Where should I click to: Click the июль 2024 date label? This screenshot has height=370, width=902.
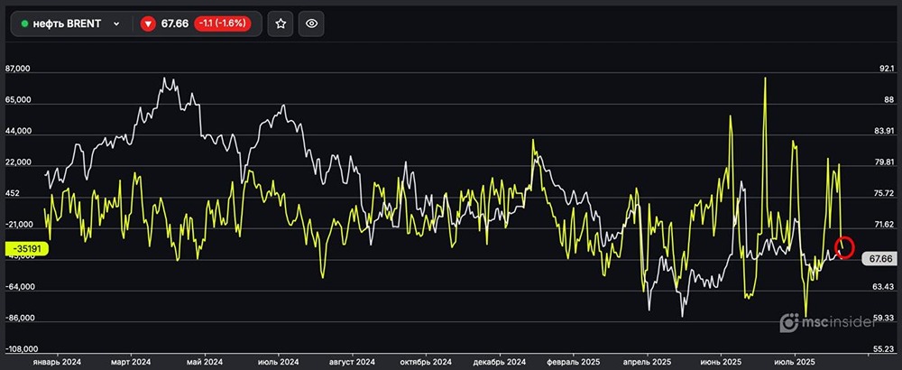279,362
